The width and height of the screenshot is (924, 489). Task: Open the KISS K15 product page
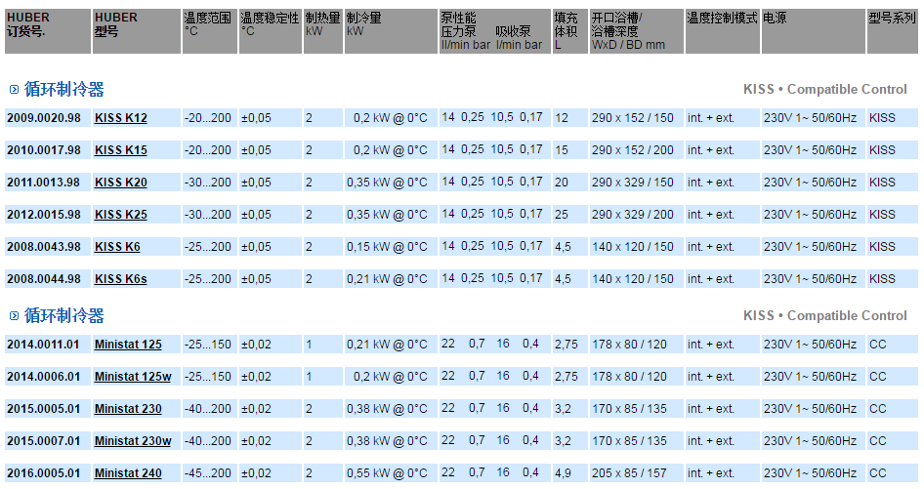(x=121, y=150)
